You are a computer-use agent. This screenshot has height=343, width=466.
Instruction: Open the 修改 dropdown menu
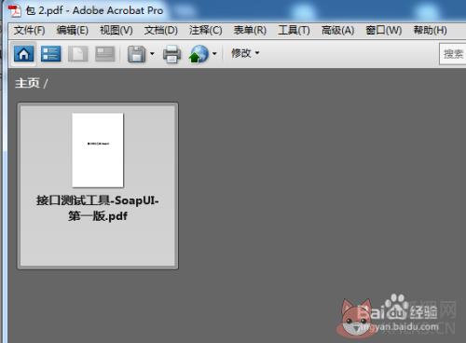pyautogui.click(x=245, y=53)
